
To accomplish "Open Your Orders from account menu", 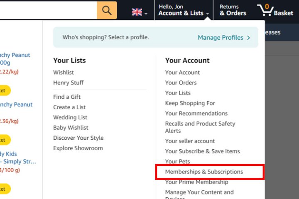I will (x=181, y=83).
